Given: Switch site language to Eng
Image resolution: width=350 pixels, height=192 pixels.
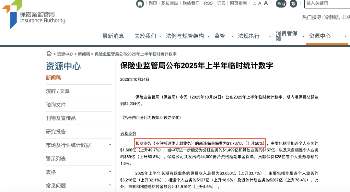Looking at the screenshot, I should click(281, 4).
